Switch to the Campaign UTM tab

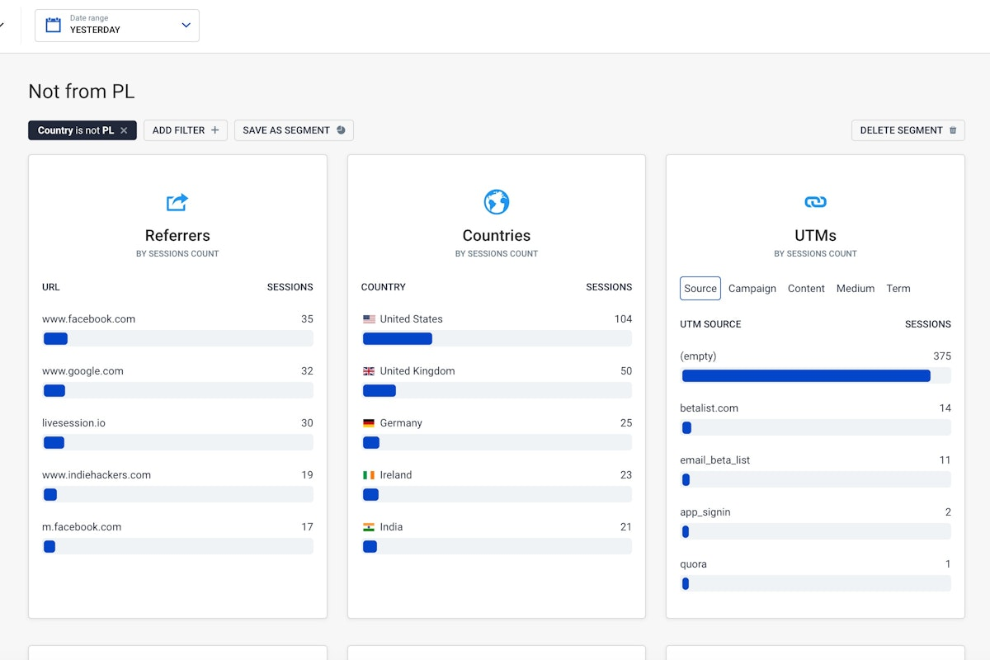[752, 289]
